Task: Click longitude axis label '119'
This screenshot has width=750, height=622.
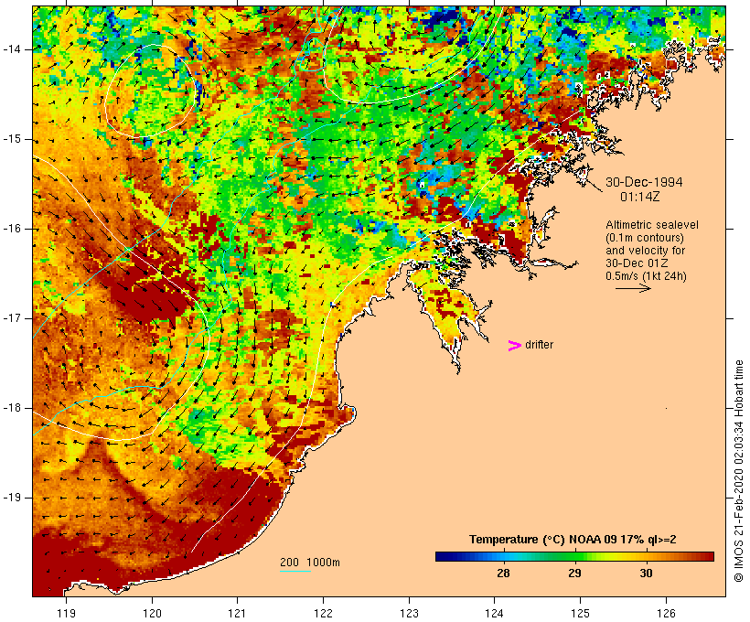Action: 66,613
